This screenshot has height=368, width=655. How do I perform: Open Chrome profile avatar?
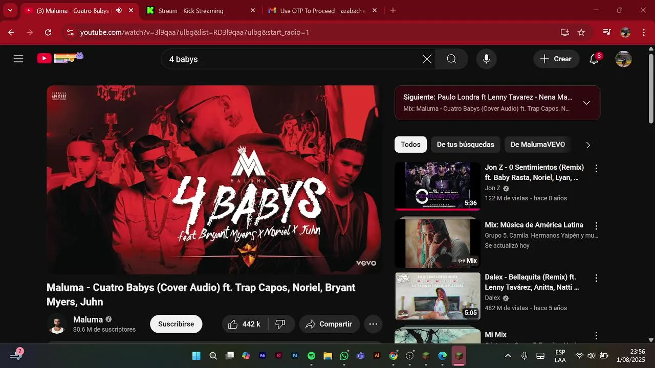(x=625, y=32)
